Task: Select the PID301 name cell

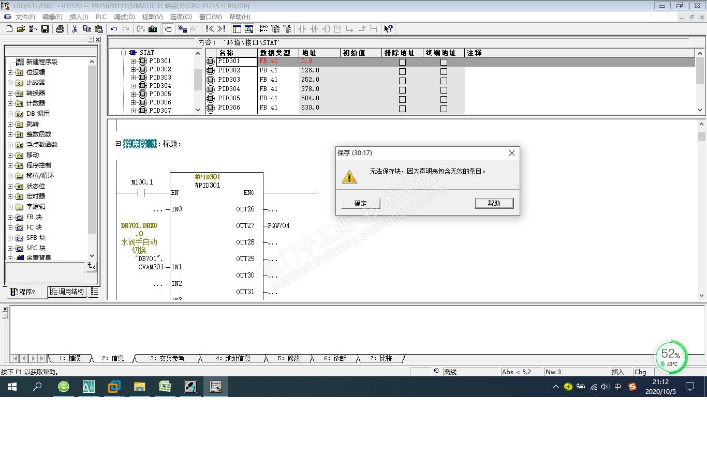Action: tap(237, 61)
